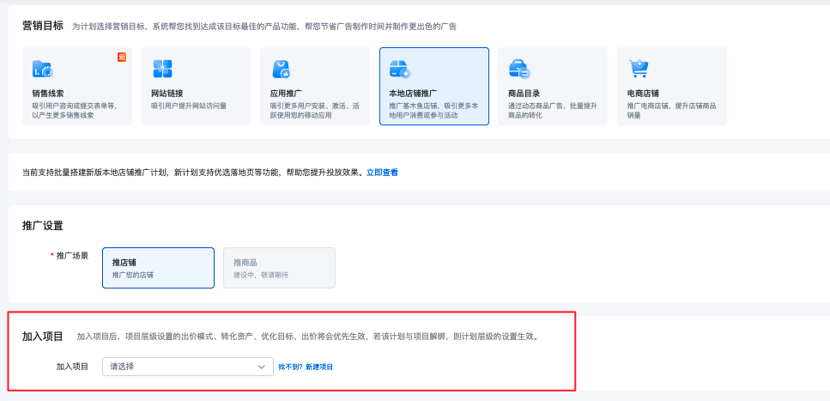
Task: Click the 电商店铺 shopping cart icon
Action: point(638,69)
